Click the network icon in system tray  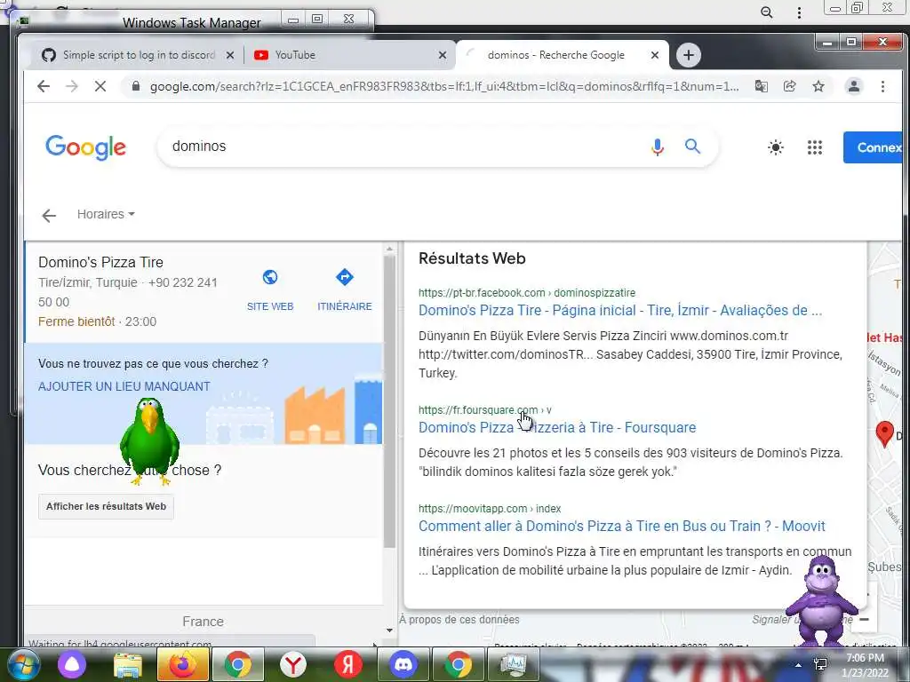tap(820, 664)
